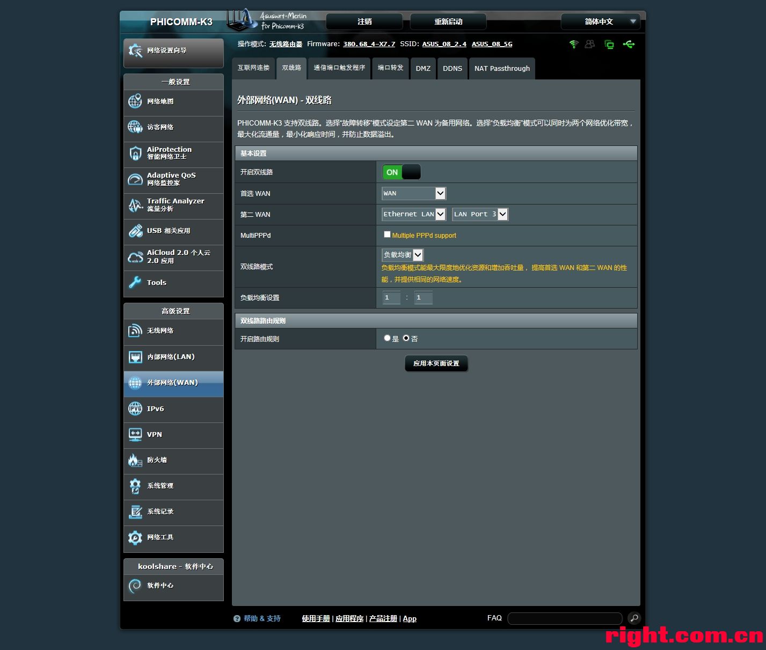Click the green USB status icon
766x650 pixels.
pos(629,44)
